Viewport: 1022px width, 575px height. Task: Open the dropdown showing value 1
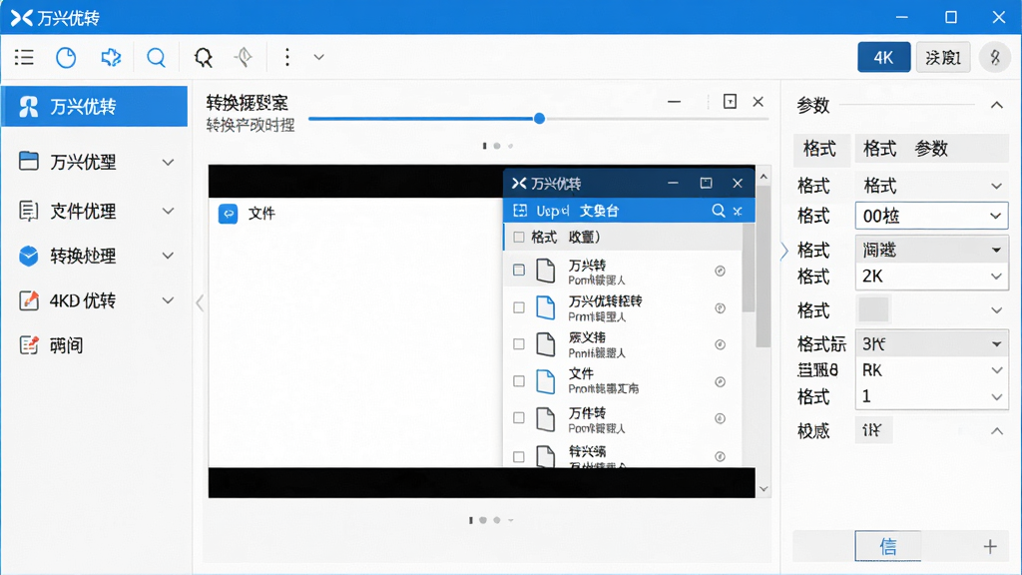tap(932, 396)
